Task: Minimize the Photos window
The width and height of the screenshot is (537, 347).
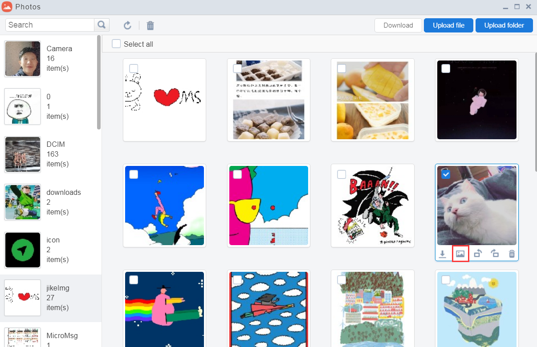Action: coord(505,7)
